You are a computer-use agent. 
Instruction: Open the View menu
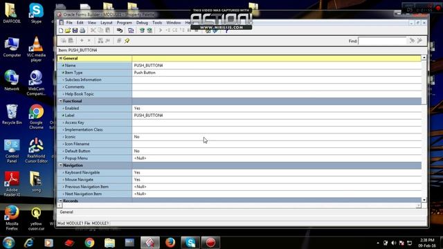92,23
